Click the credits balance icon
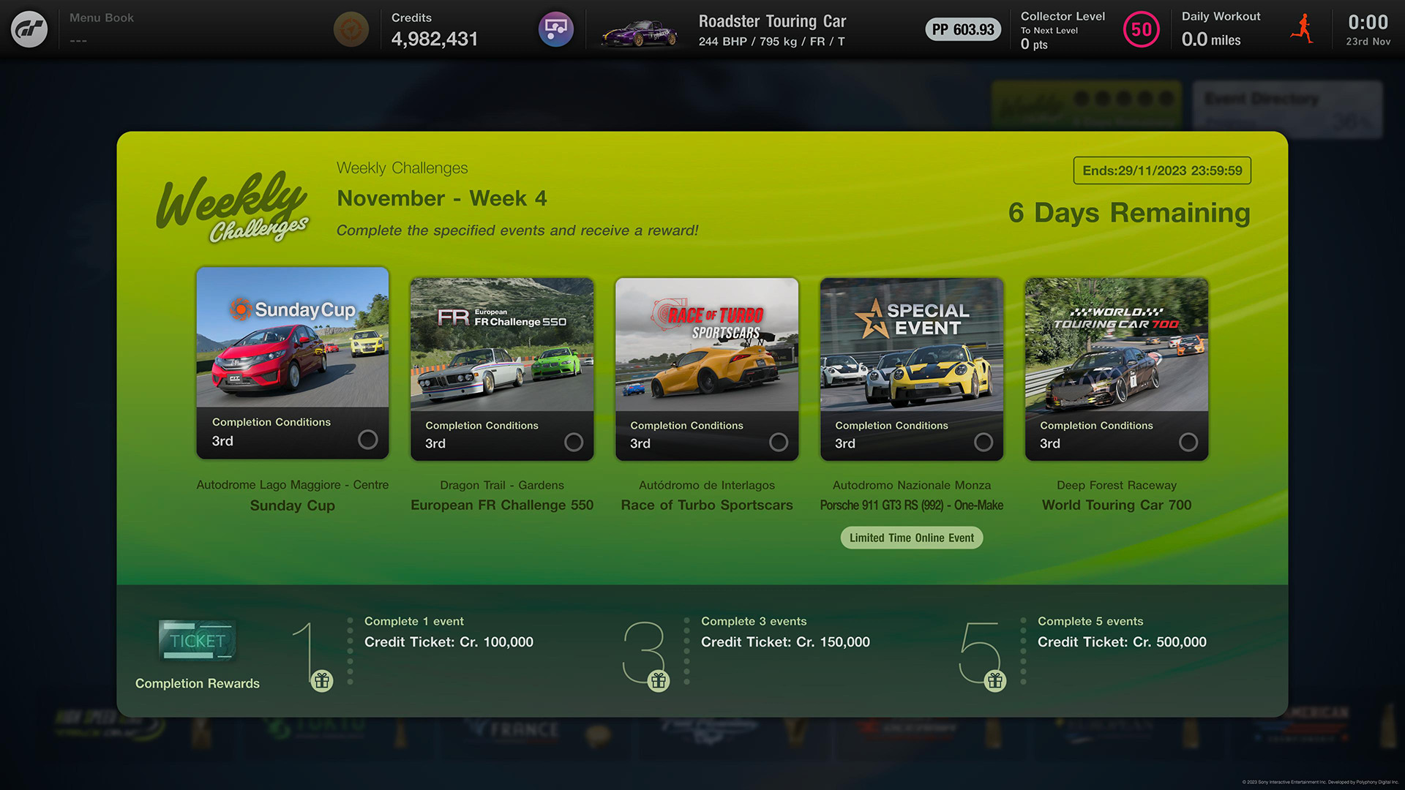This screenshot has width=1405, height=790. (351, 29)
